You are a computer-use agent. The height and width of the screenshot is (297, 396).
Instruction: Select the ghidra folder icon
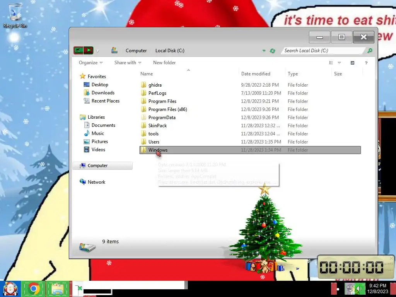(x=143, y=85)
